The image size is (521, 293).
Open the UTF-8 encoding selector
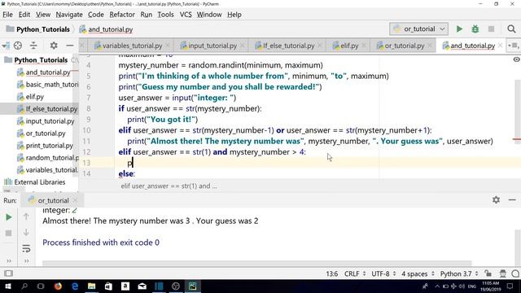tap(383, 273)
